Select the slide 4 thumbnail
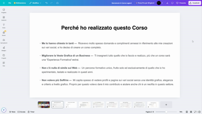The image size is (202, 114). click(85, 105)
